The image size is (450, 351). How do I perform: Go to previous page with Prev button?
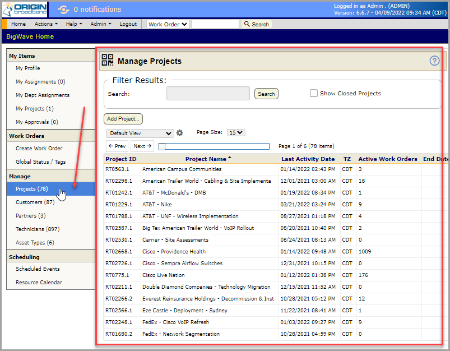117,146
